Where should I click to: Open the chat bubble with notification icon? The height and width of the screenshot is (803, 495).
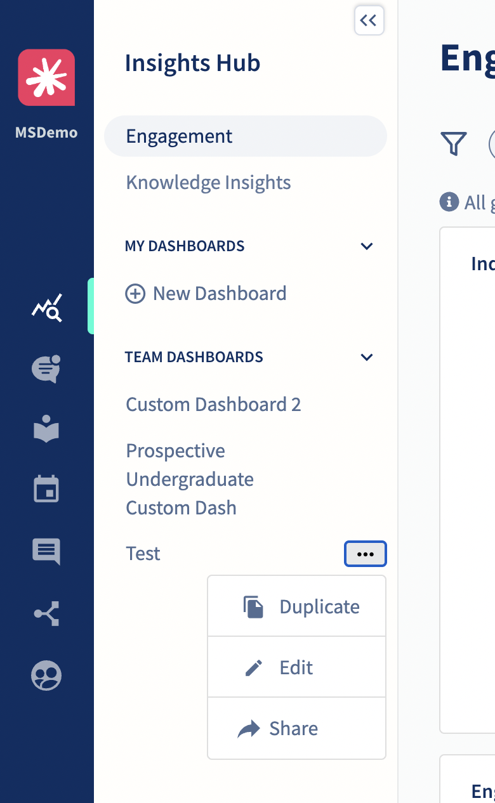coord(46,369)
